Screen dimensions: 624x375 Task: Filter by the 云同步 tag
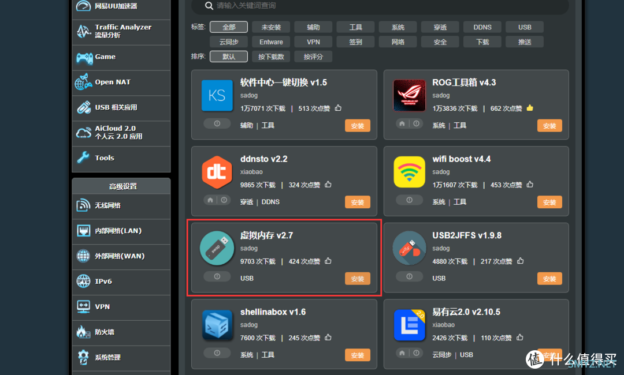click(x=229, y=42)
